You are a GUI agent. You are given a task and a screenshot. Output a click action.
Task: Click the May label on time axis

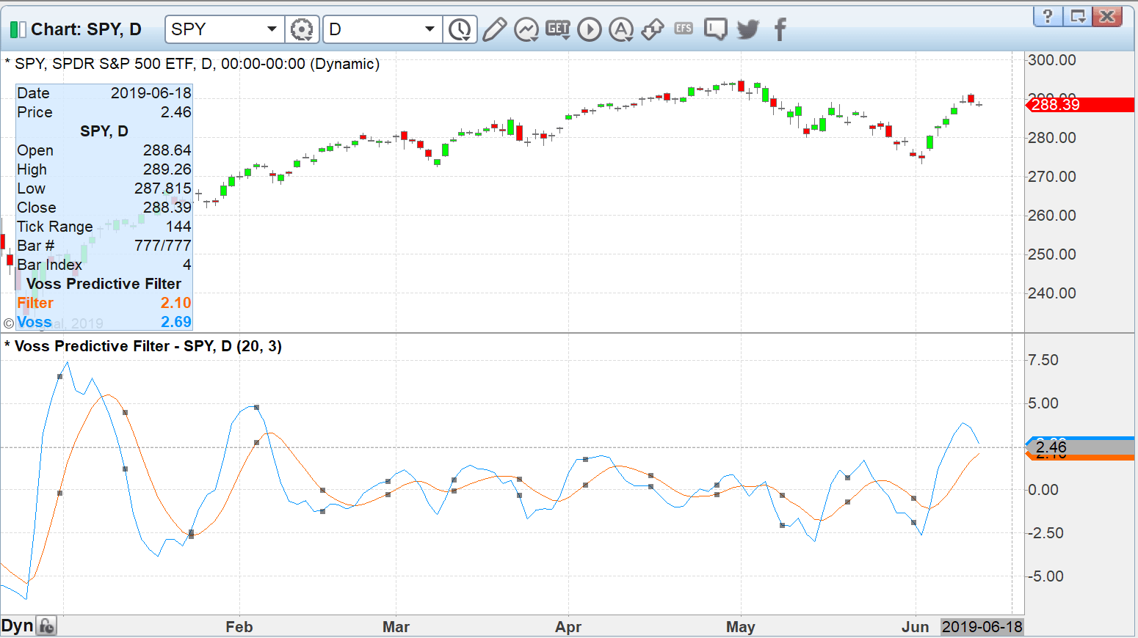coord(741,627)
